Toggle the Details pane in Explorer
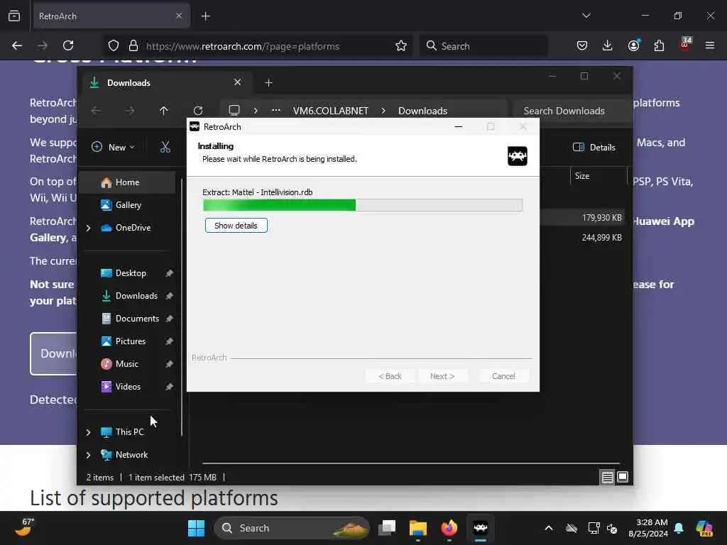 tap(594, 148)
